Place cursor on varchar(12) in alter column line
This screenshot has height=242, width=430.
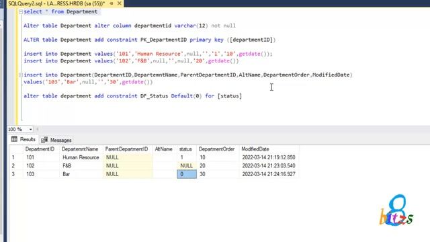coord(191,26)
